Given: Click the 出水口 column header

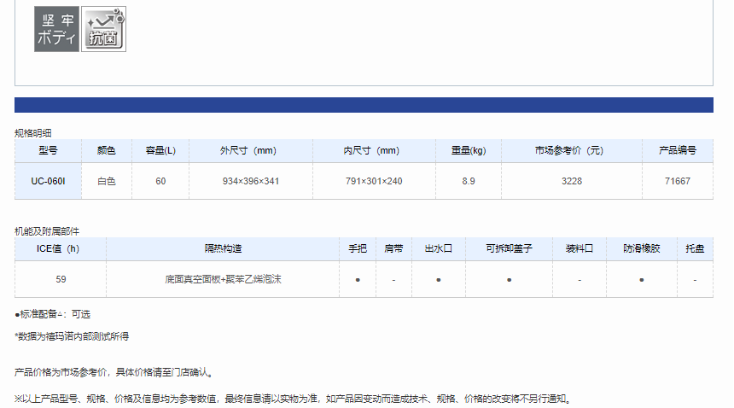Looking at the screenshot, I should [439, 249].
